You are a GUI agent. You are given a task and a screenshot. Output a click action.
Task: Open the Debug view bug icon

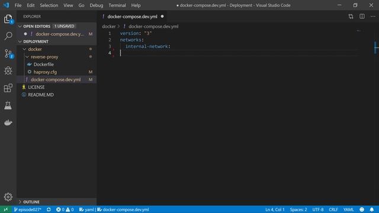coord(8,71)
